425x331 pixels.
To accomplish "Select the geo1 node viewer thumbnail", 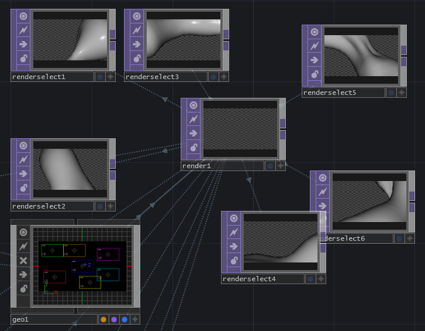I will 82,267.
